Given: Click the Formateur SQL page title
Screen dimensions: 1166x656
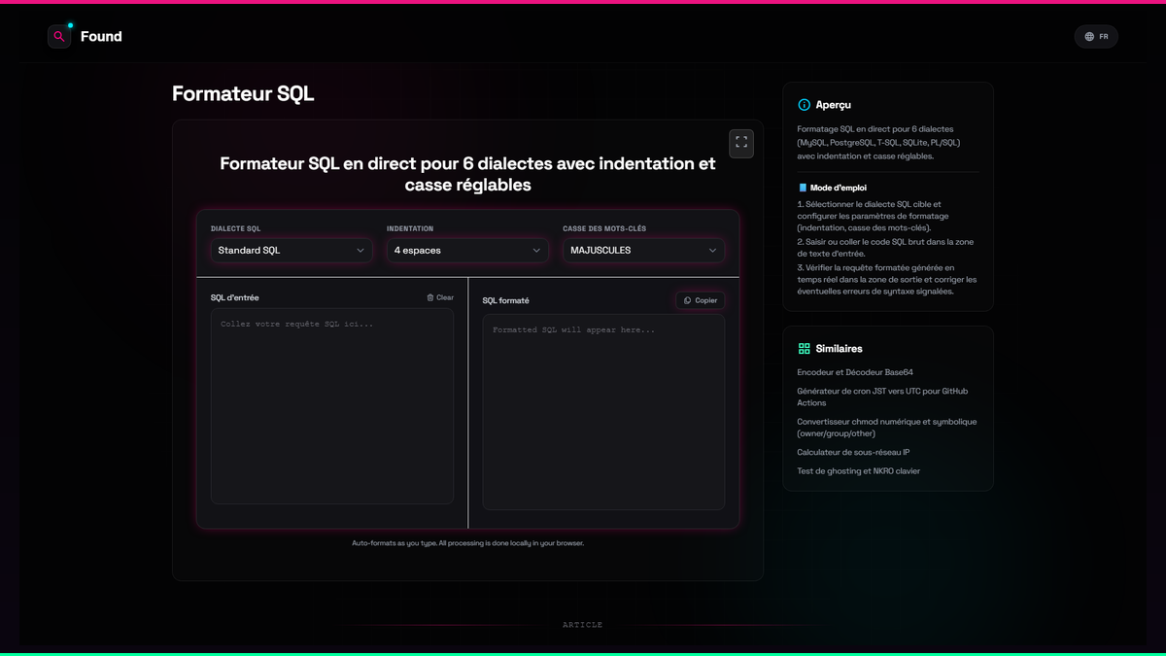Looking at the screenshot, I should click(243, 93).
